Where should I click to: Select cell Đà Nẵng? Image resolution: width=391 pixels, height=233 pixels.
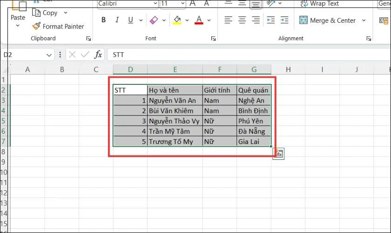(x=254, y=131)
